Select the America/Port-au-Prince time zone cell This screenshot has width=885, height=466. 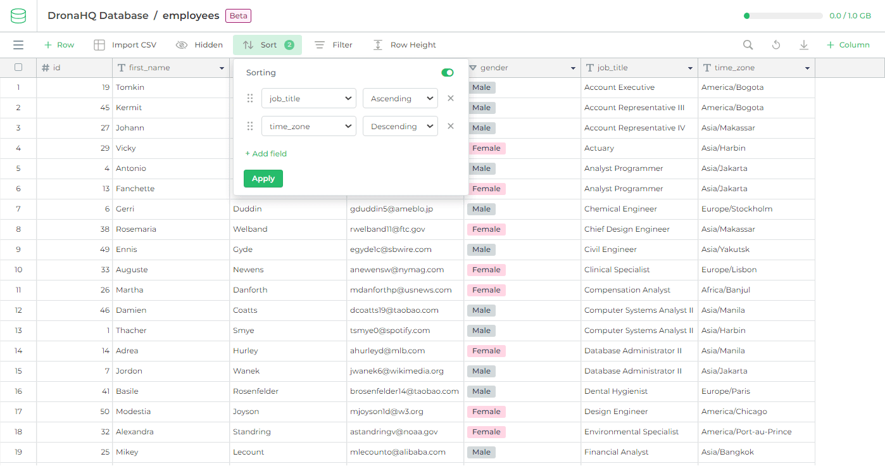(756, 432)
